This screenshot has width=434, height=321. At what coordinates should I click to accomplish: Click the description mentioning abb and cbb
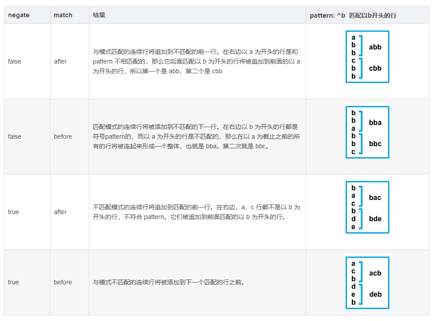[196, 61]
